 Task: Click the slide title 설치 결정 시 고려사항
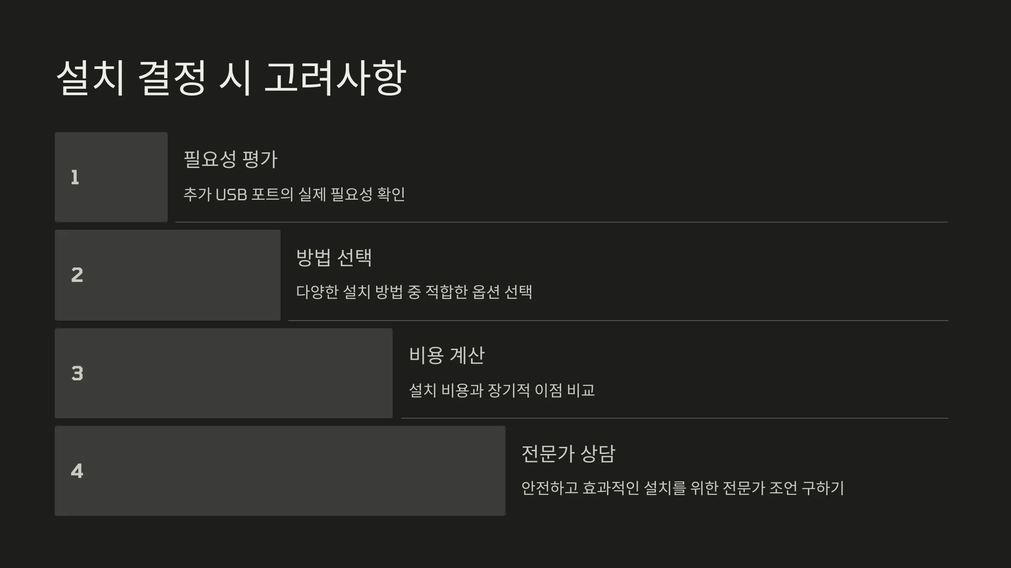pyautogui.click(x=231, y=78)
